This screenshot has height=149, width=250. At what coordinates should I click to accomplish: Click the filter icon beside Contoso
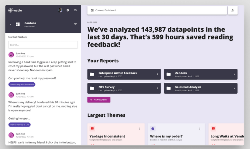(75, 24)
